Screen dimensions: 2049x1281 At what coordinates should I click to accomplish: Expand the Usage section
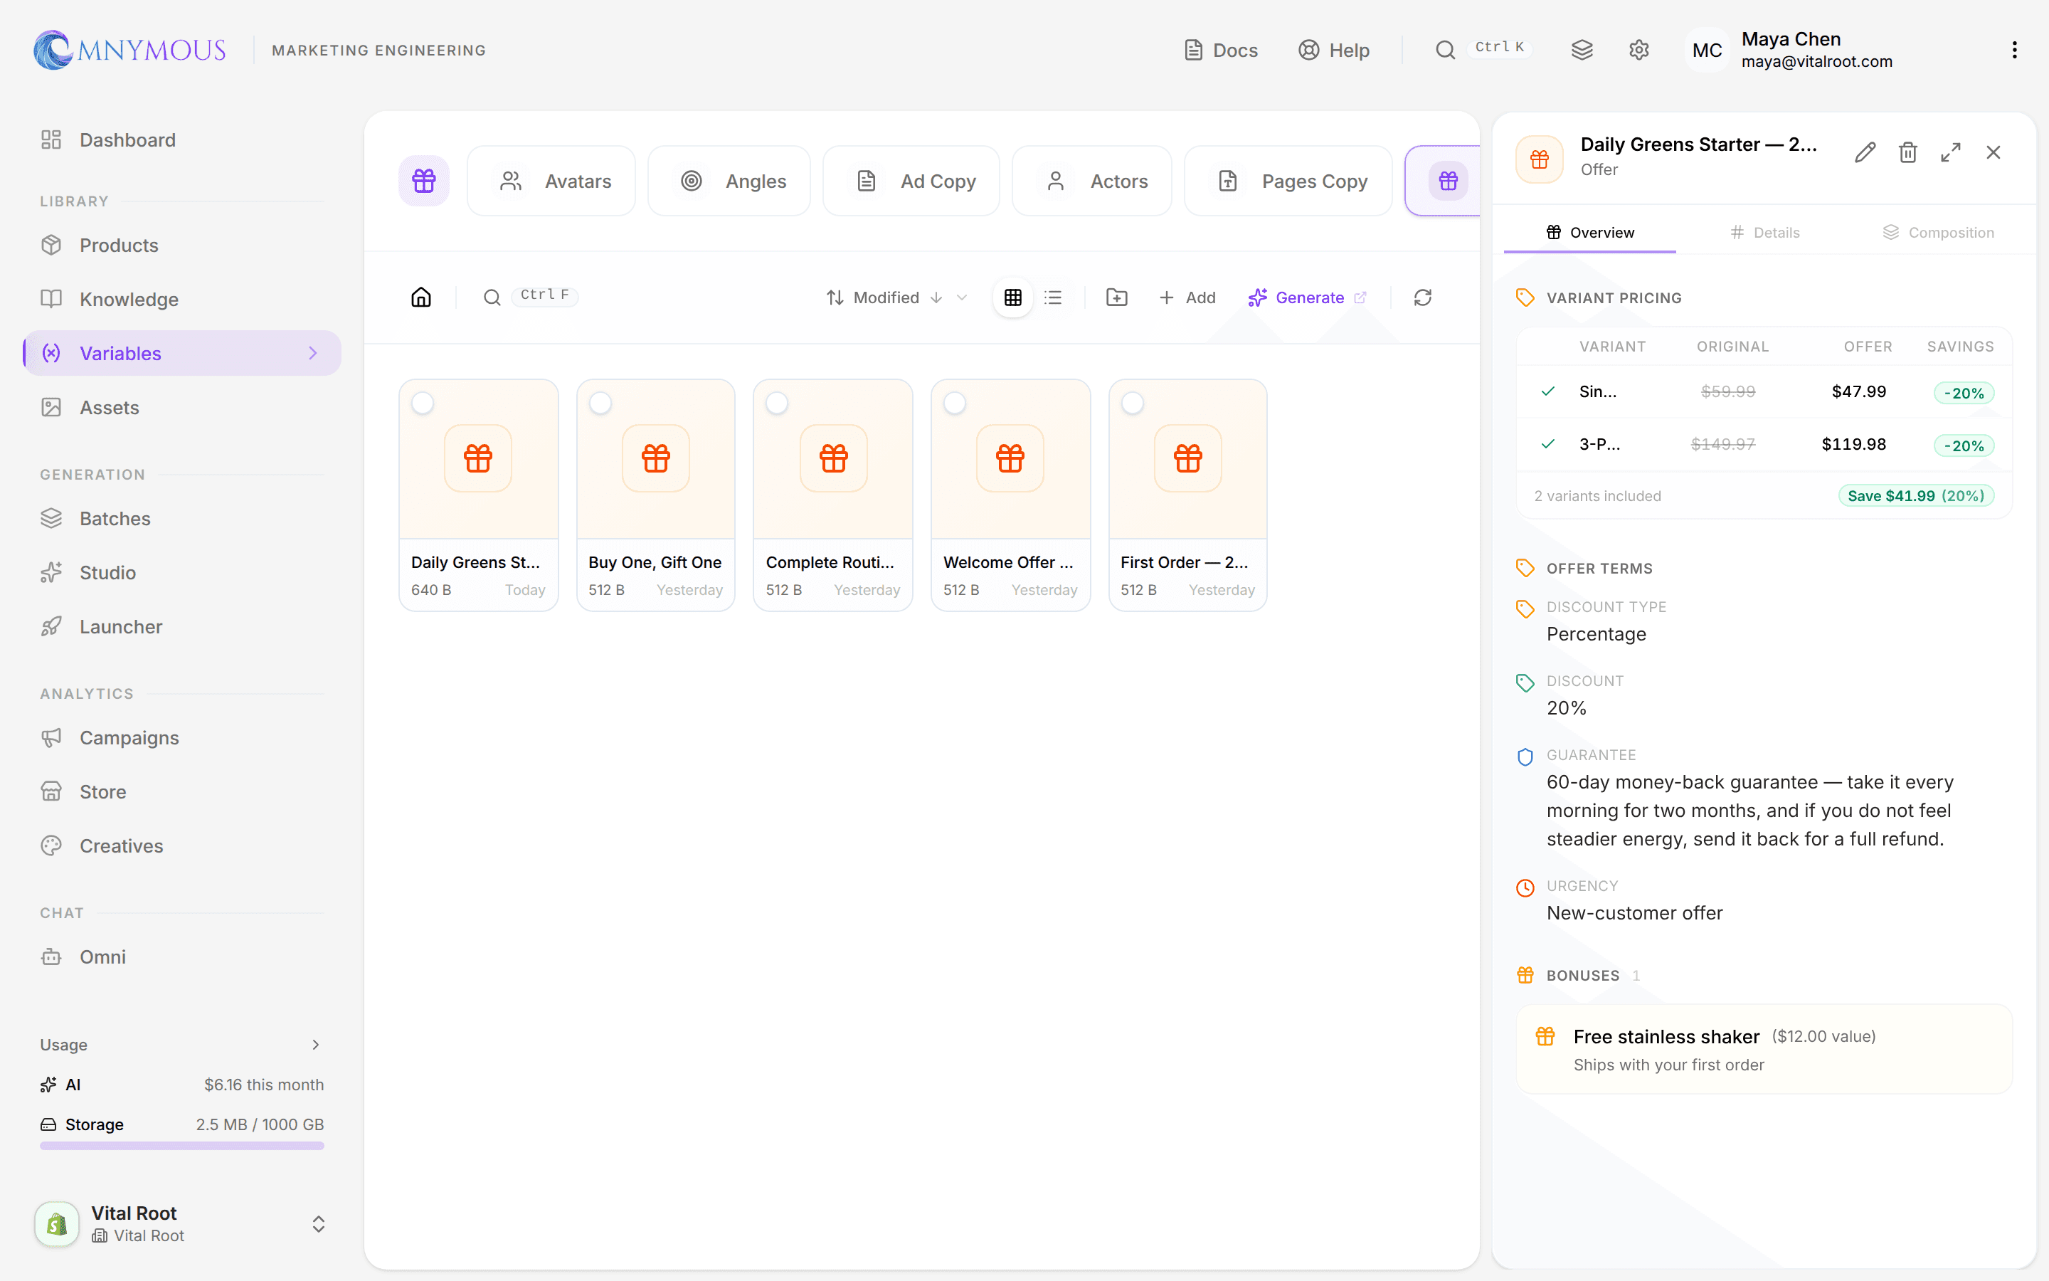(182, 1045)
